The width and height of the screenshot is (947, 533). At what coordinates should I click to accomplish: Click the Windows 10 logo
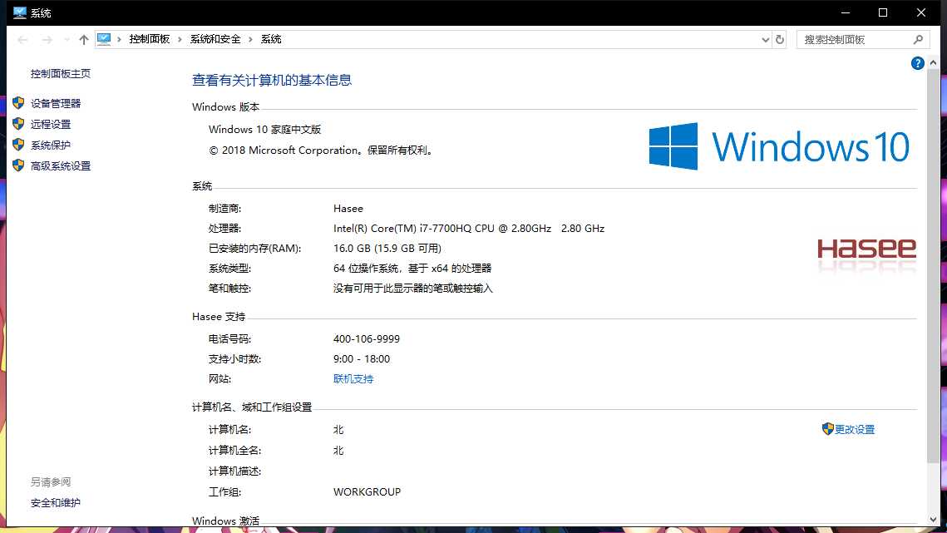pyautogui.click(x=779, y=146)
